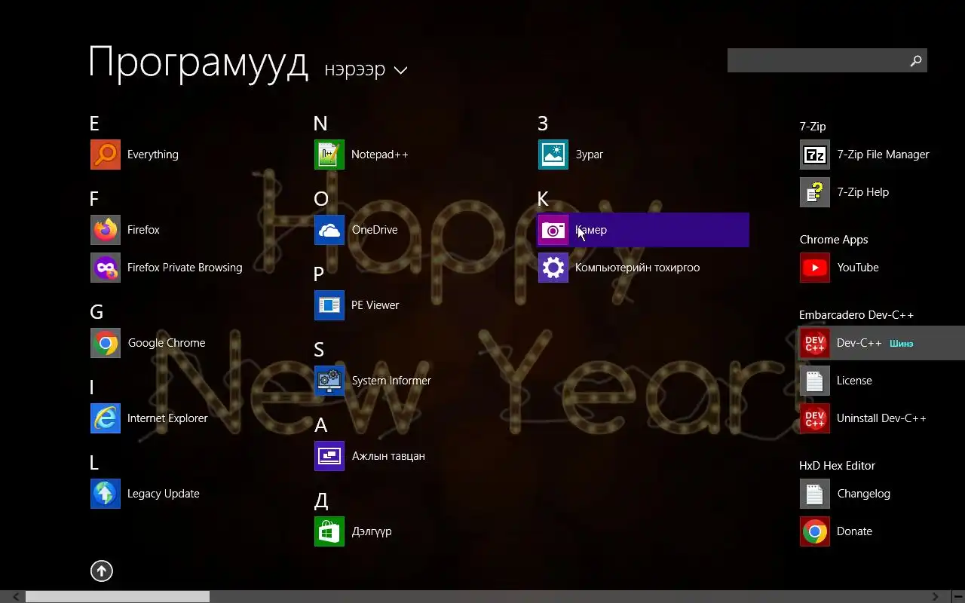The width and height of the screenshot is (965, 603).
Task: Launch the Dev-C++ icon
Action: pyautogui.click(x=815, y=343)
